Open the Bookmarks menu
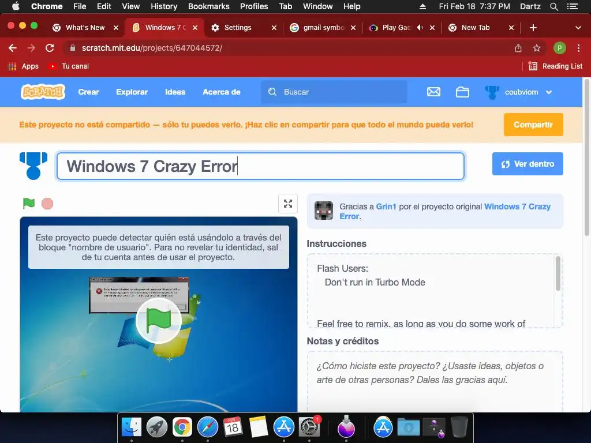The height and width of the screenshot is (443, 591). (209, 6)
